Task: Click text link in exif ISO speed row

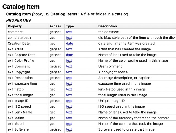Action: pyautogui.click(x=69, y=107)
